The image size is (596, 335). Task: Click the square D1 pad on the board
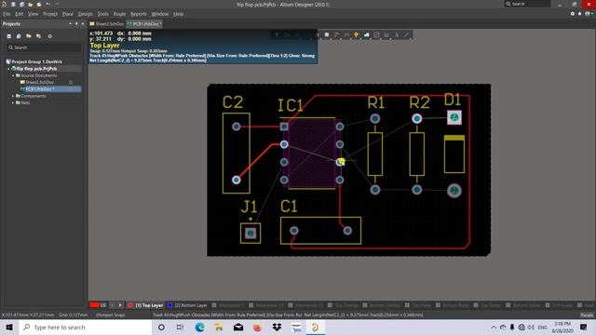[454, 118]
